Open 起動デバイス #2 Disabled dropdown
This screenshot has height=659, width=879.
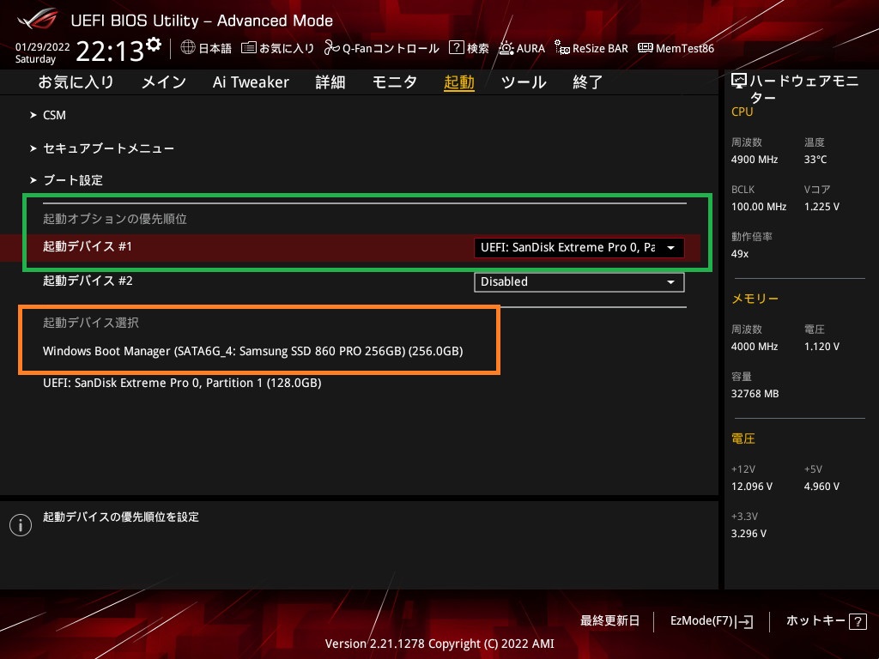579,281
